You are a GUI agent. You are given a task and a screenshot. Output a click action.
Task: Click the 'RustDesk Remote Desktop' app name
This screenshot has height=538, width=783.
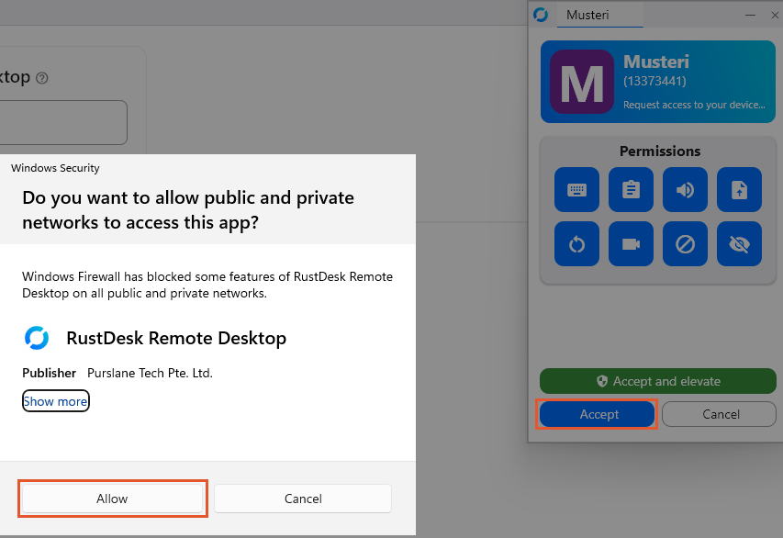pyautogui.click(x=176, y=338)
